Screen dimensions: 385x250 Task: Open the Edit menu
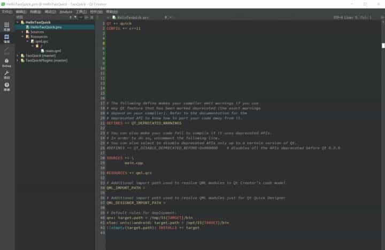(x=21, y=12)
